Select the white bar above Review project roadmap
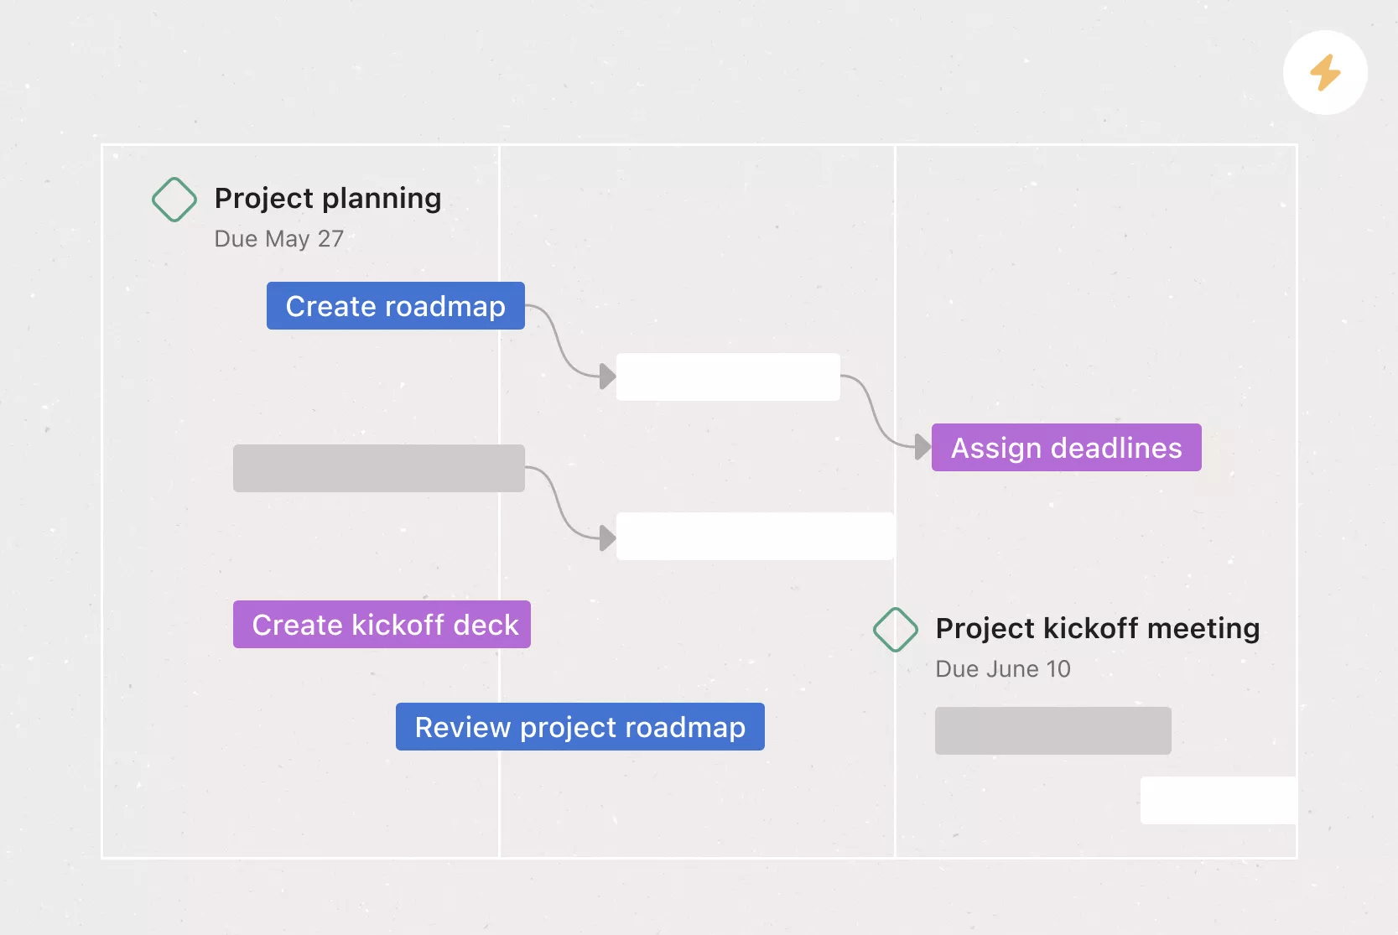Image resolution: width=1398 pixels, height=935 pixels. tap(755, 536)
